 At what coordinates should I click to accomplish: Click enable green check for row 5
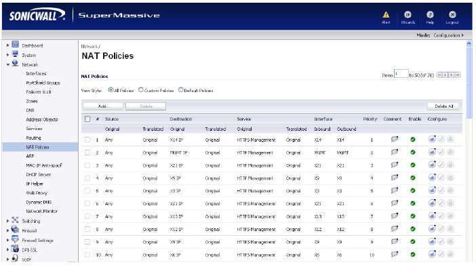[x=413, y=191]
